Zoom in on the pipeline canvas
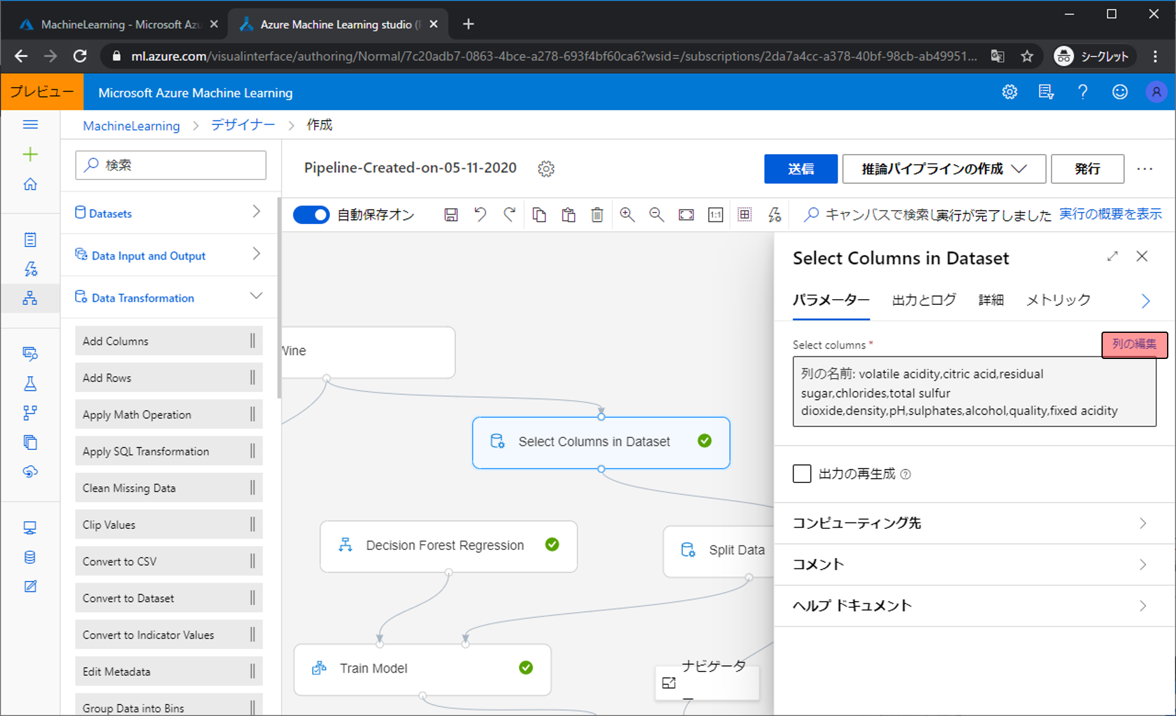Image resolution: width=1176 pixels, height=716 pixels. click(x=627, y=215)
